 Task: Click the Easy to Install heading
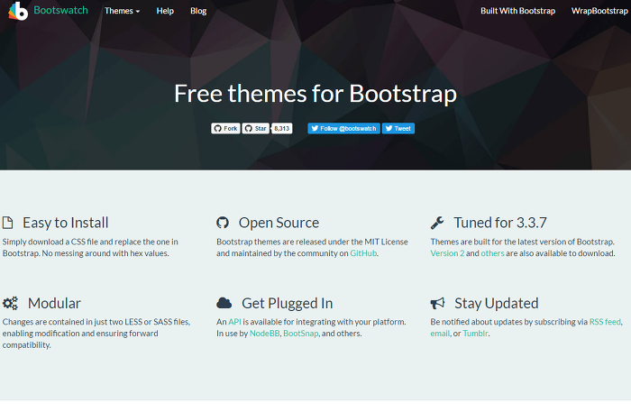(x=65, y=223)
